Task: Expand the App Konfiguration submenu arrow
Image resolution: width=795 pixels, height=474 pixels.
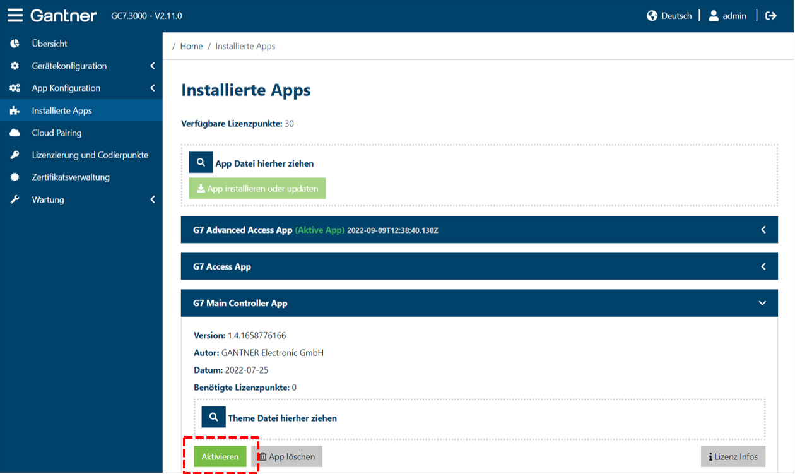Action: point(152,88)
